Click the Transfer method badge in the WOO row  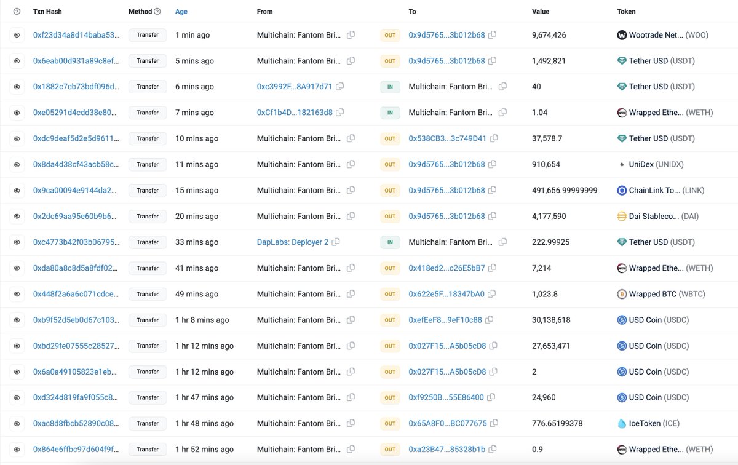tap(148, 35)
